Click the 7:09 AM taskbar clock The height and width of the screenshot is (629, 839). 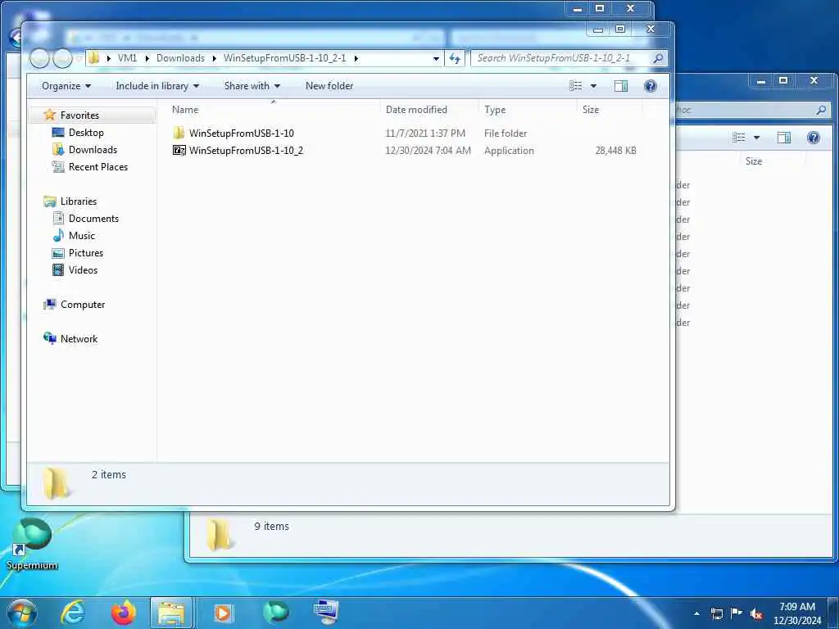point(796,607)
